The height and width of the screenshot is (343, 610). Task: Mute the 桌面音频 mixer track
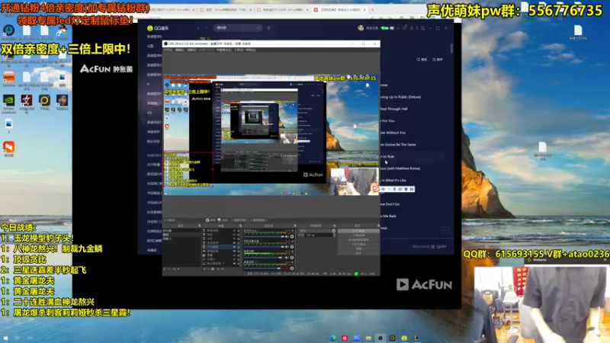pos(287,258)
